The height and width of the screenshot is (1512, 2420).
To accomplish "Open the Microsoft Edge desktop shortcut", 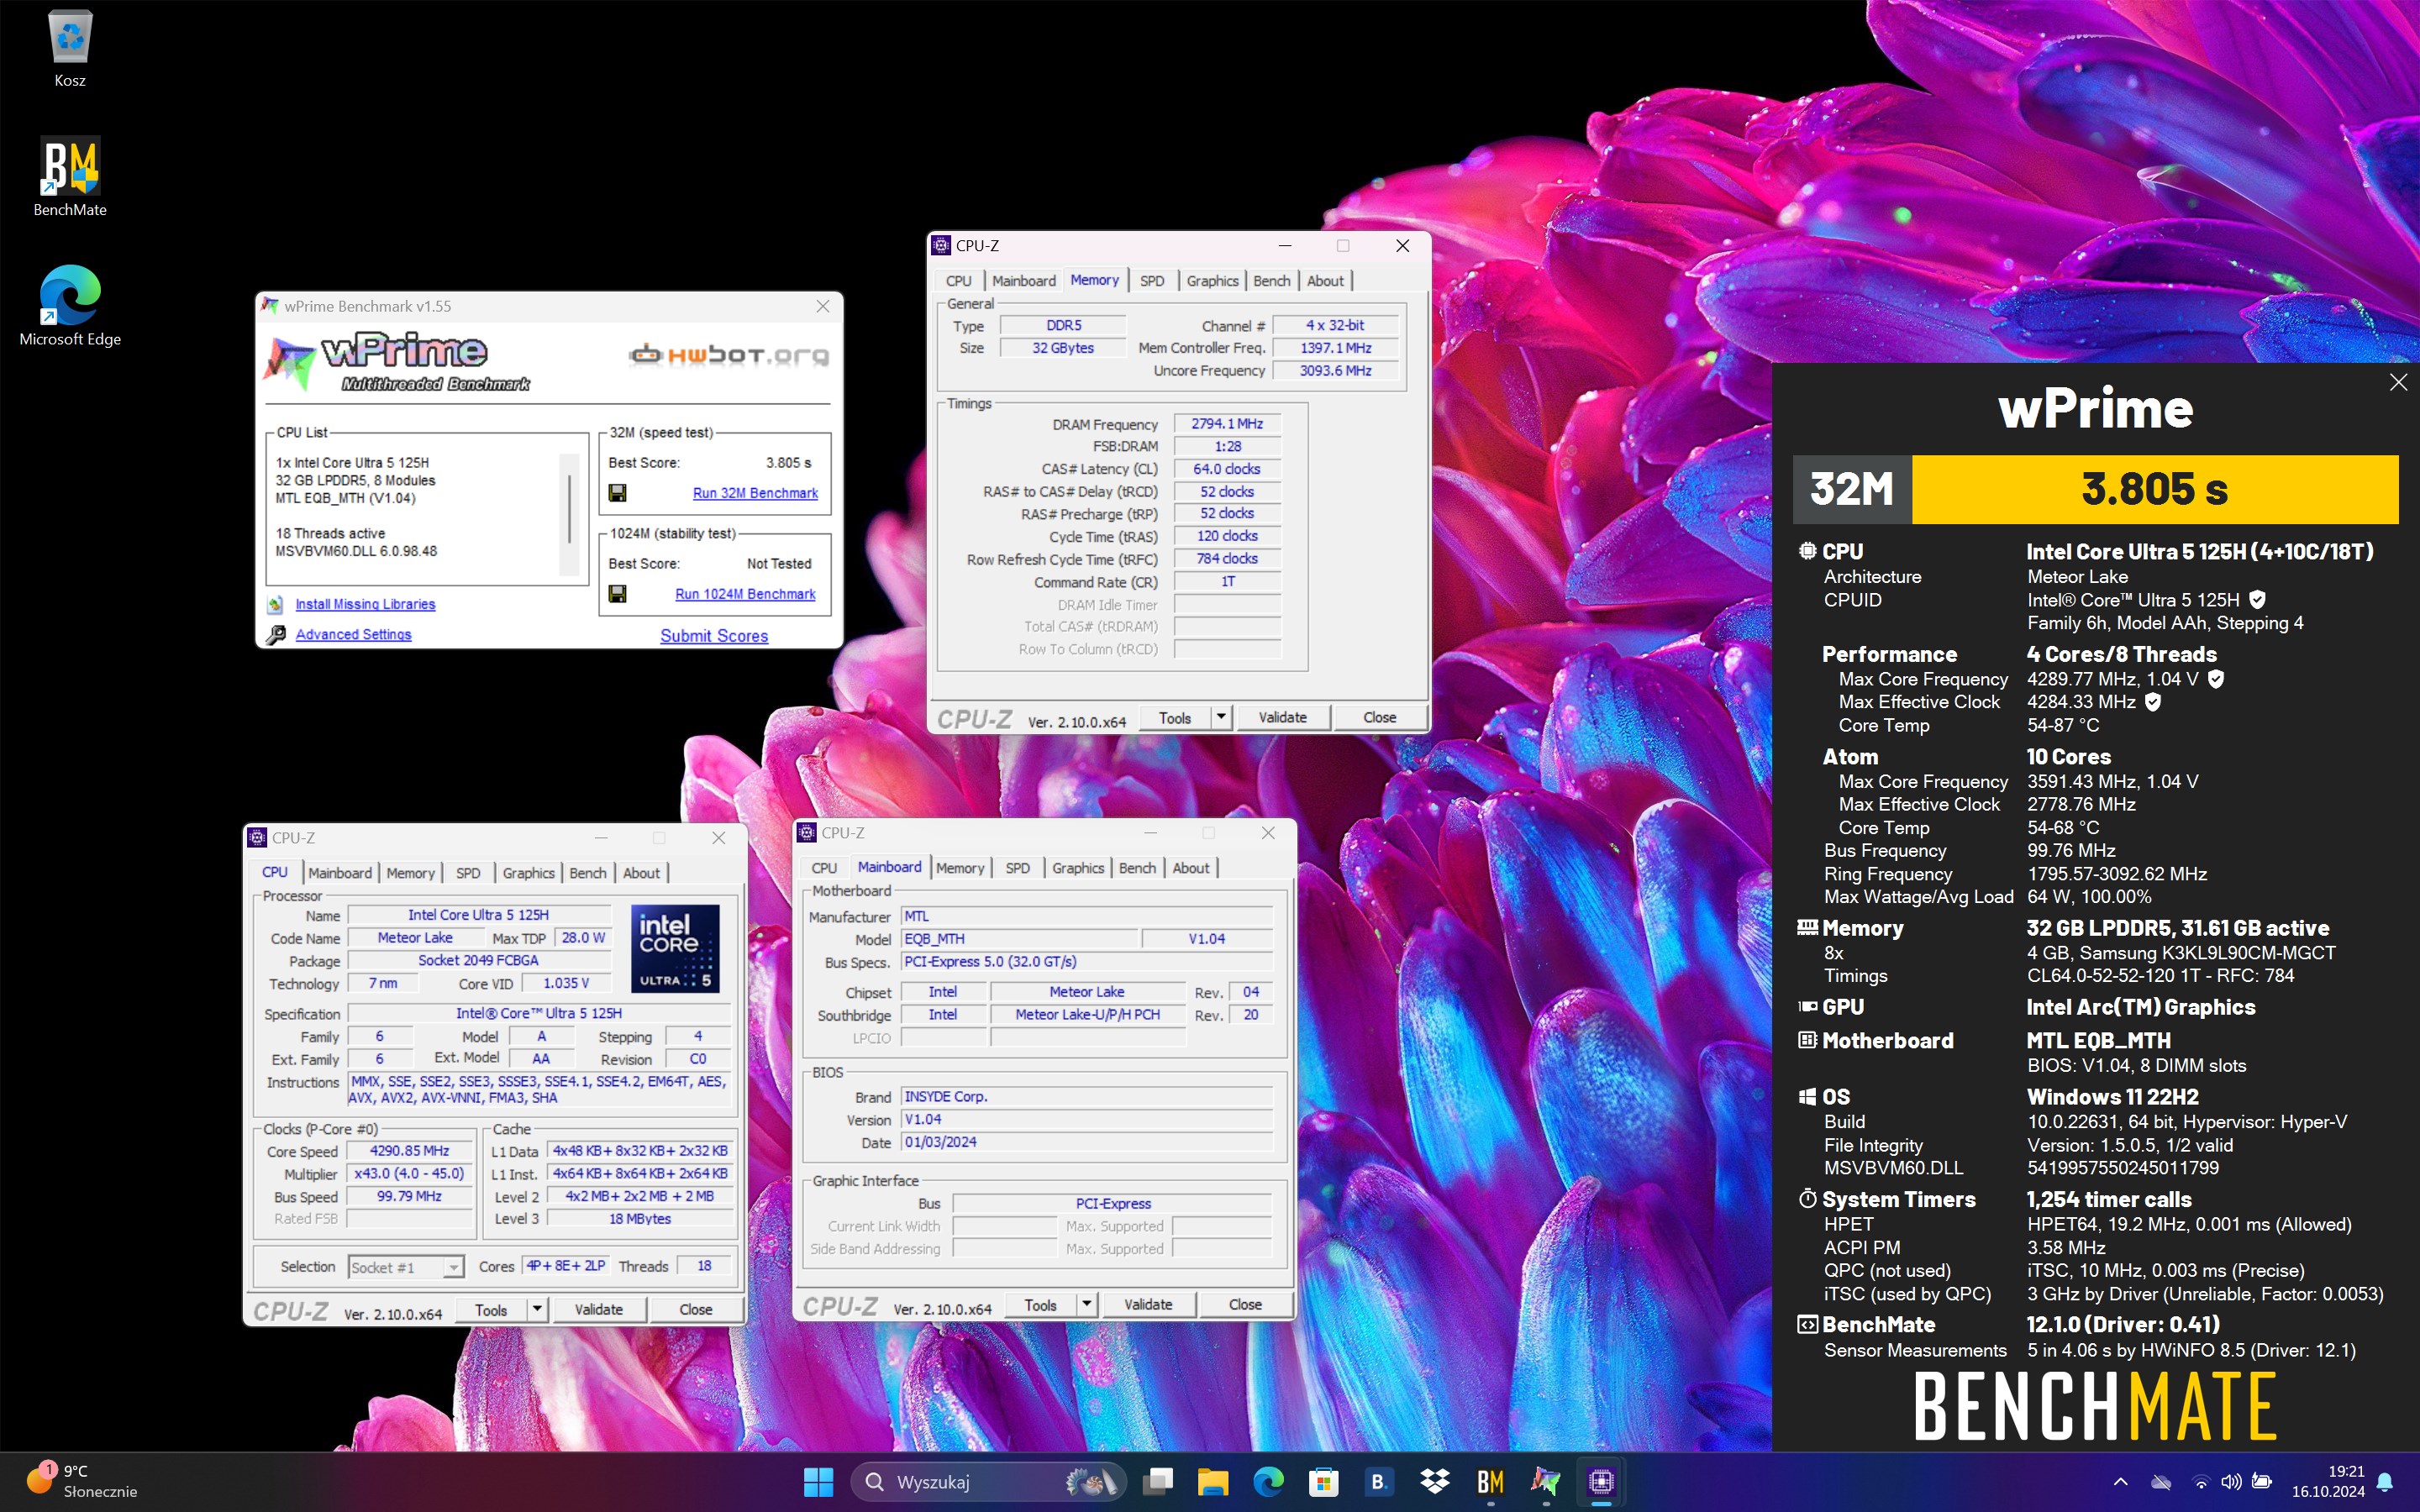I will pos(70,306).
